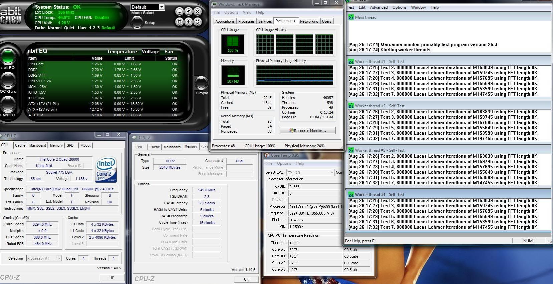Click the abit Guru up-arrow round button
Screen dimensions: 553x284
click(x=189, y=22)
